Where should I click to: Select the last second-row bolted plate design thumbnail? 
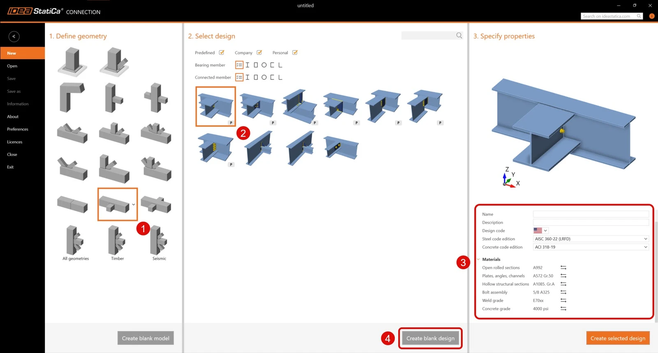click(341, 148)
